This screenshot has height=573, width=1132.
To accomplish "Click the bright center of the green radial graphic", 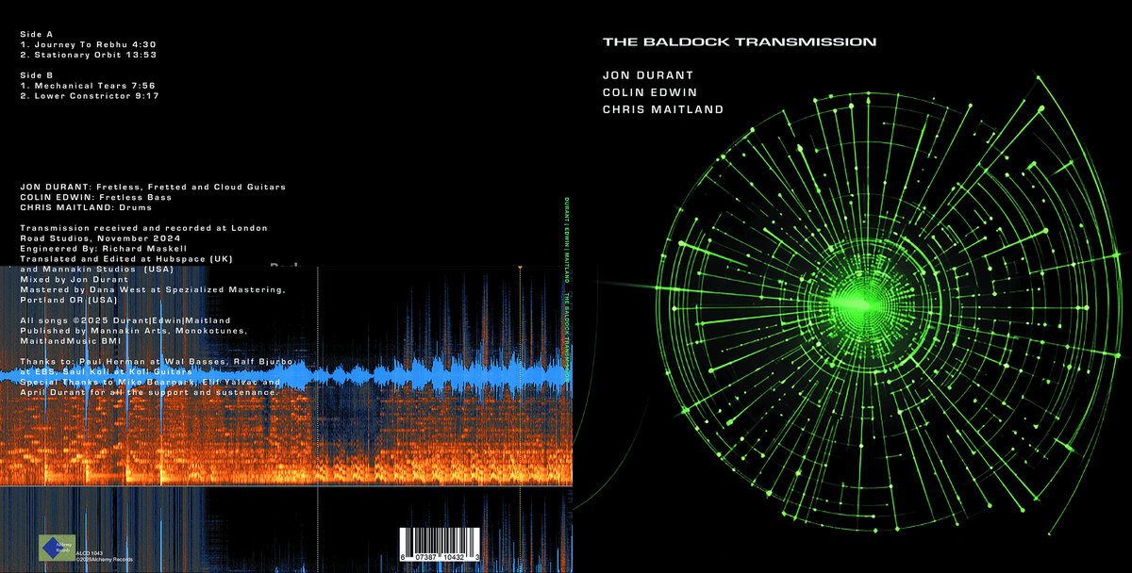I will point(854,301).
